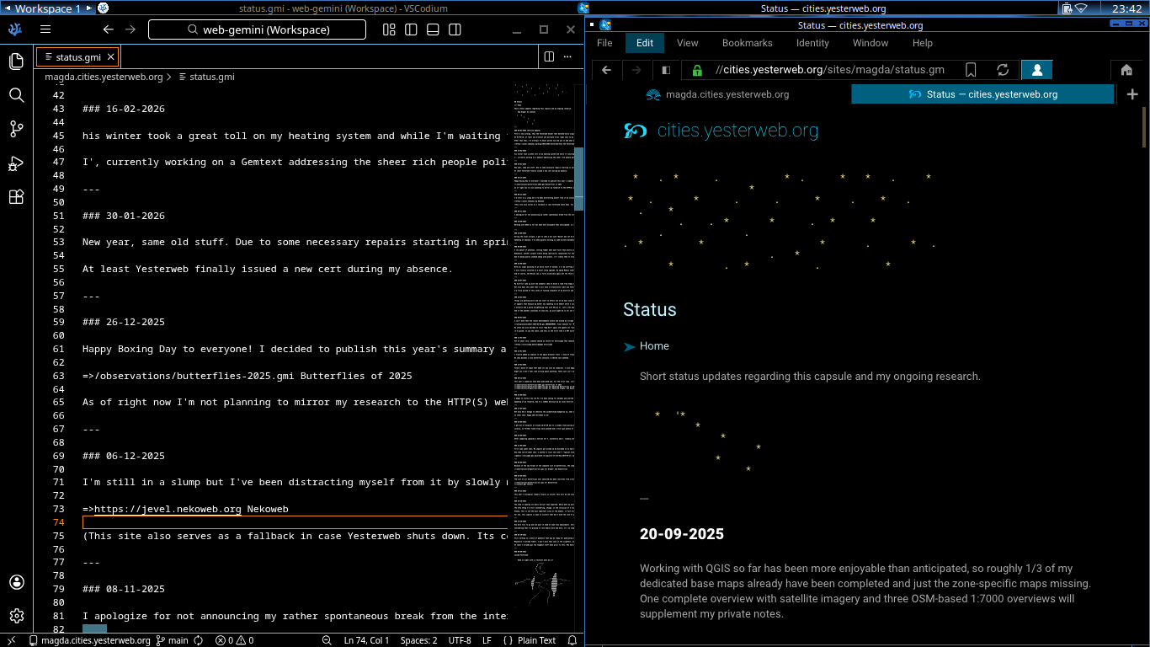The image size is (1150, 647).
Task: Toggle the browser's sidebar pane icon
Action: click(x=665, y=70)
